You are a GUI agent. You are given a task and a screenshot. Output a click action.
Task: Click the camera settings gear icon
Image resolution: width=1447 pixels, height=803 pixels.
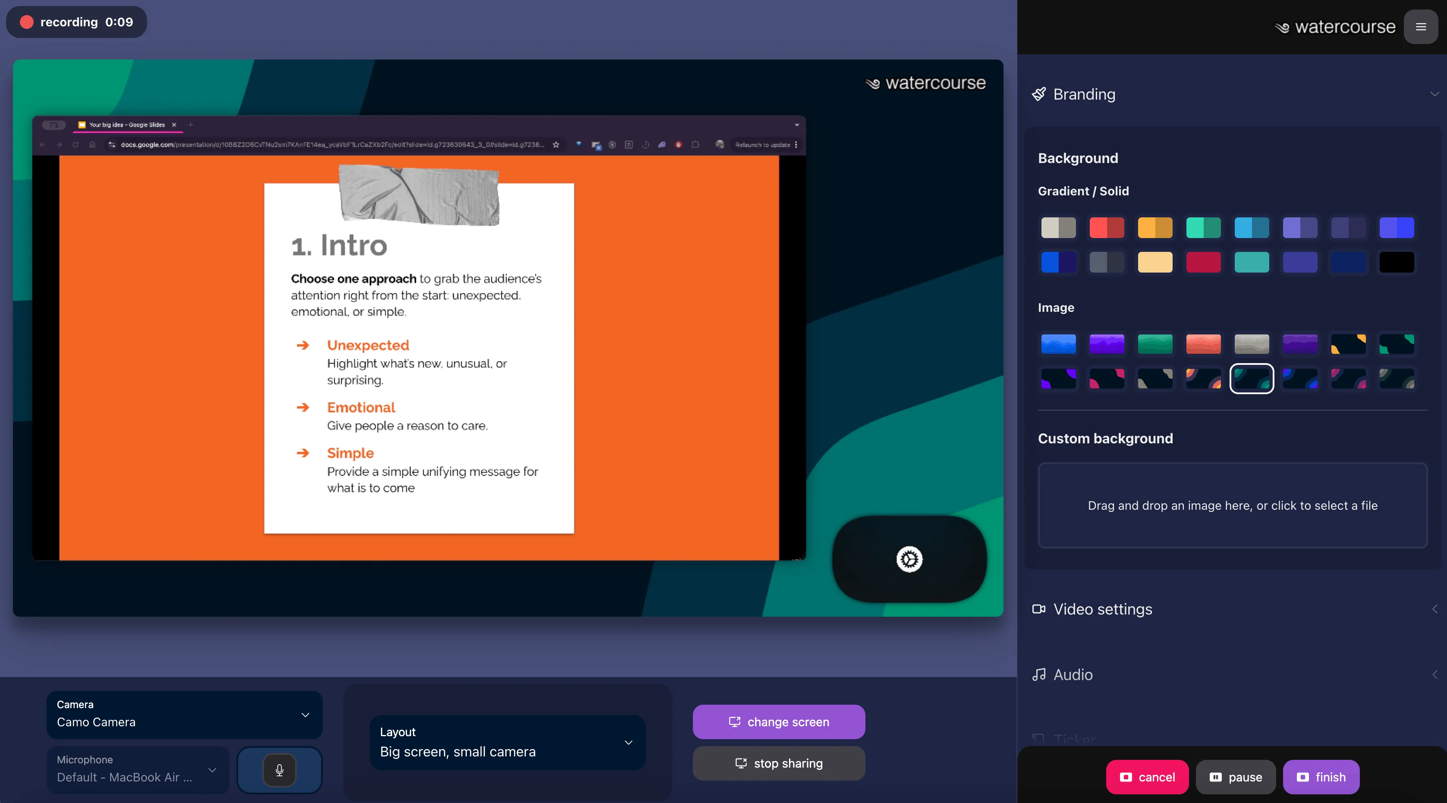click(909, 559)
